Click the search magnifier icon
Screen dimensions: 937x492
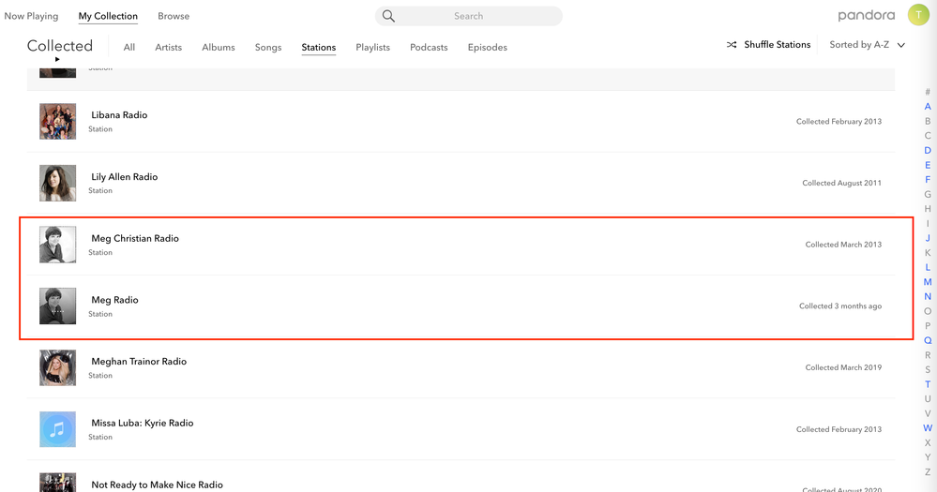pos(388,16)
